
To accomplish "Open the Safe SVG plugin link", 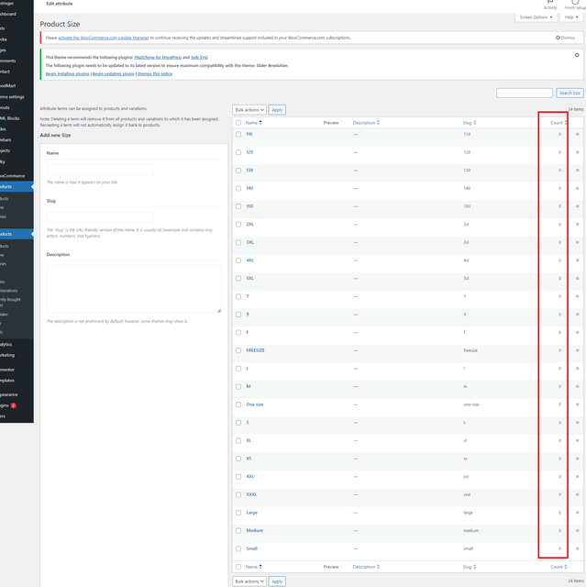I will pyautogui.click(x=199, y=58).
